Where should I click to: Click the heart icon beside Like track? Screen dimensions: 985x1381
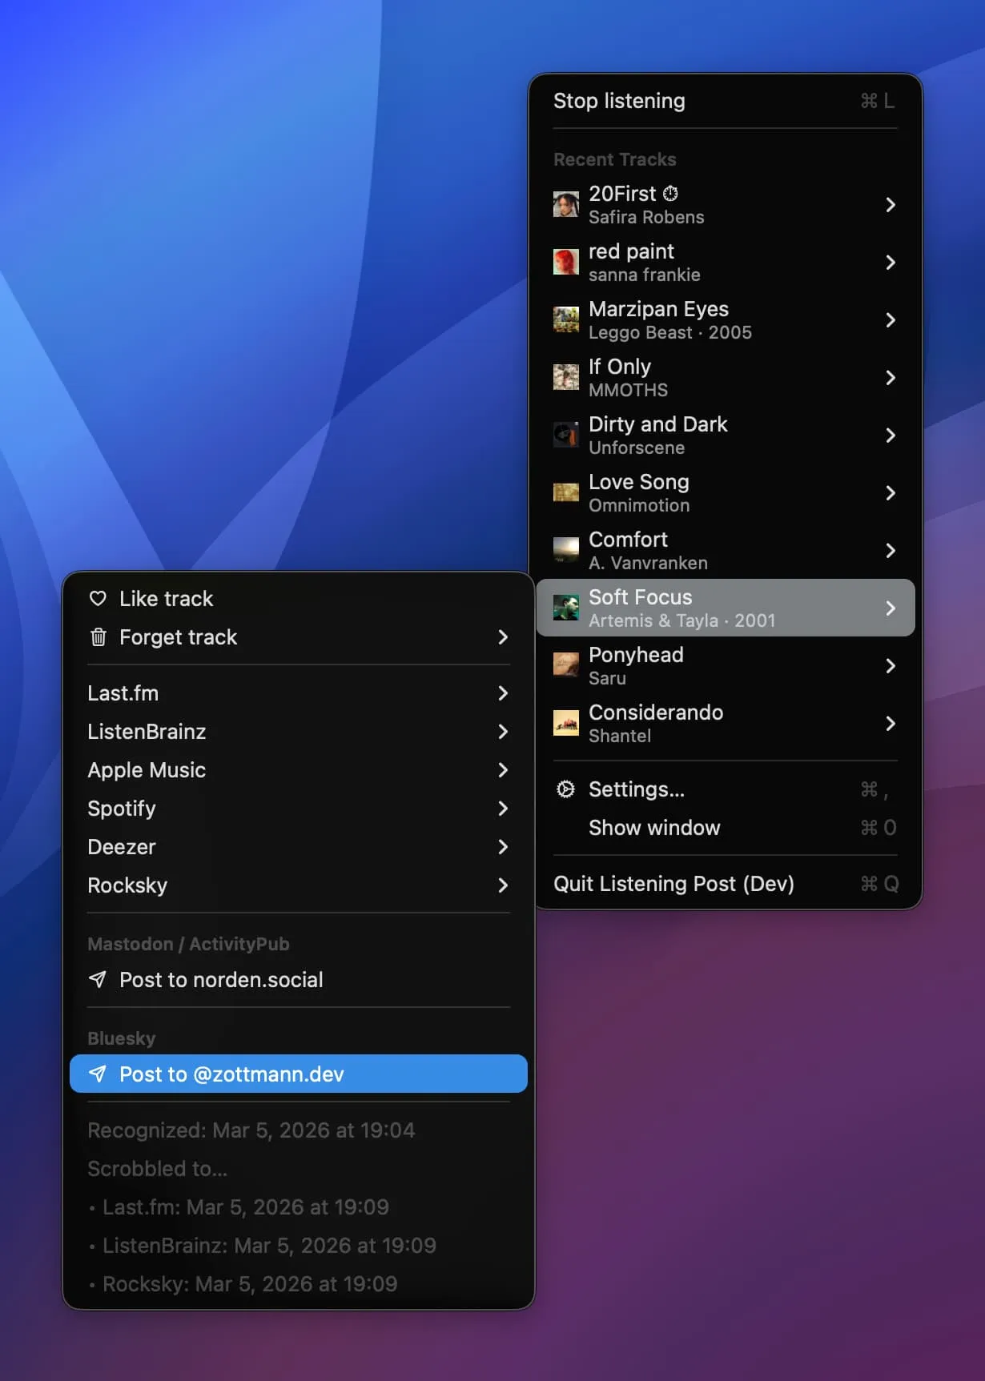[98, 599]
